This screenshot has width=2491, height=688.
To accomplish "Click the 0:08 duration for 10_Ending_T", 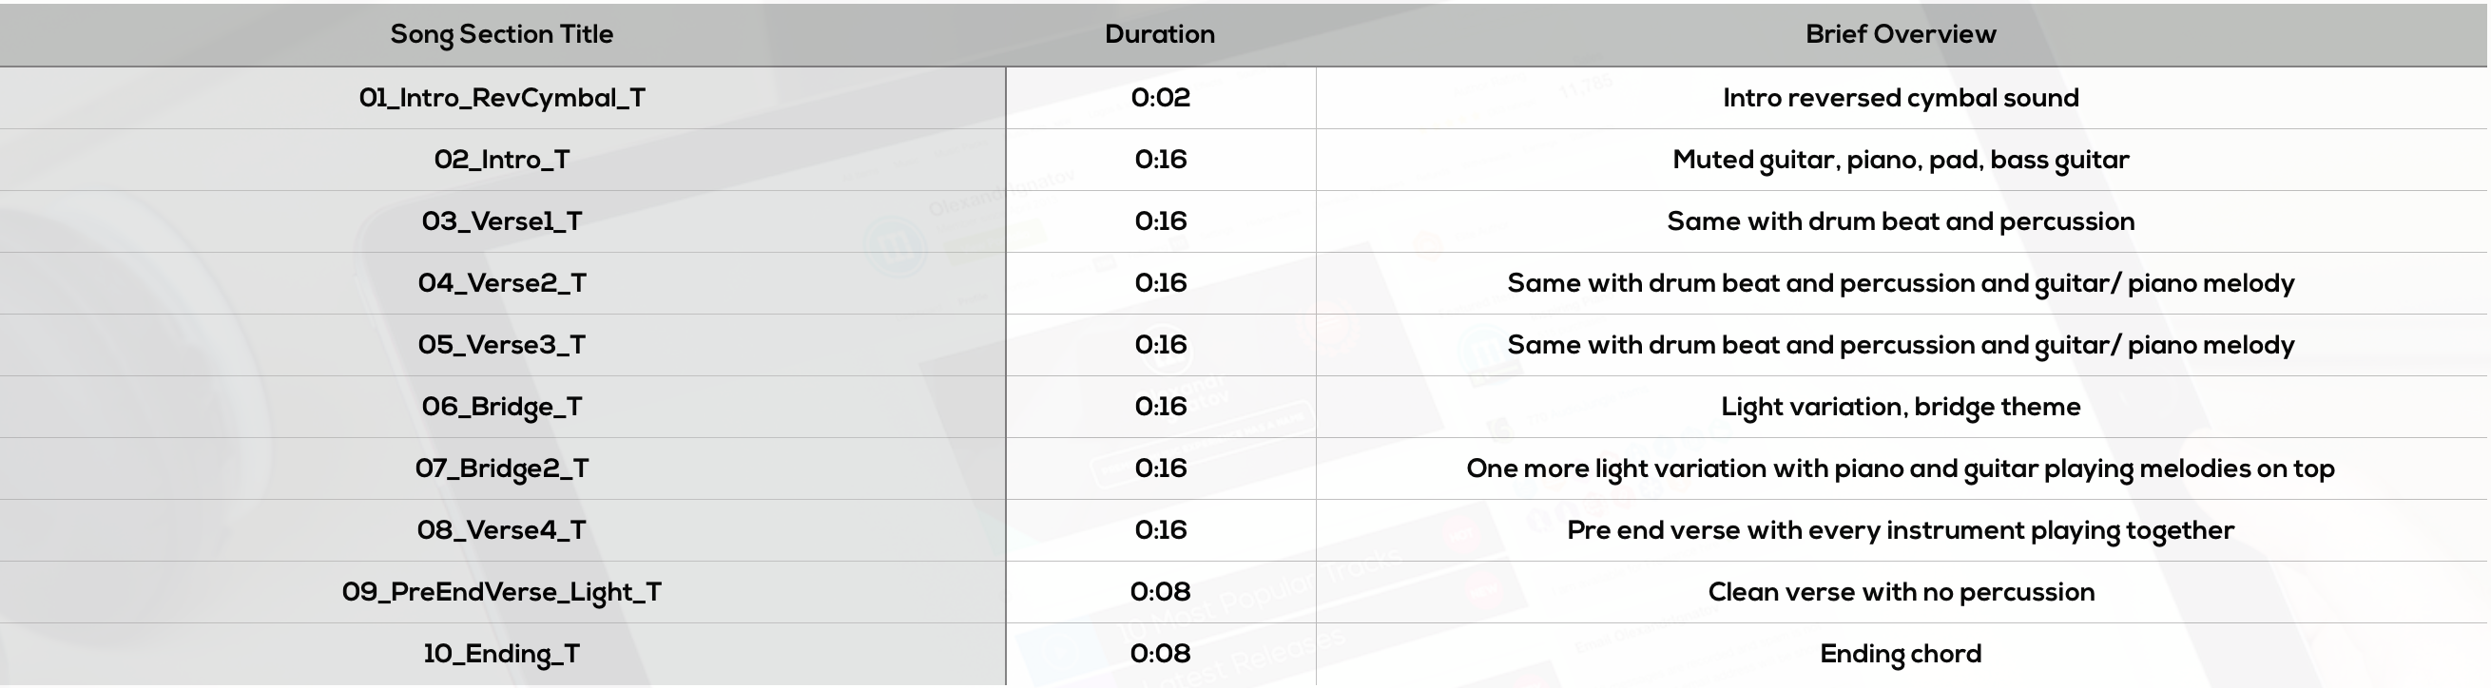I will click(x=1160, y=654).
